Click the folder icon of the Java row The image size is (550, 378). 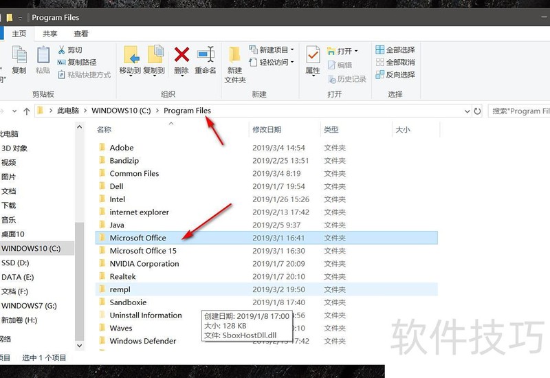tap(102, 225)
